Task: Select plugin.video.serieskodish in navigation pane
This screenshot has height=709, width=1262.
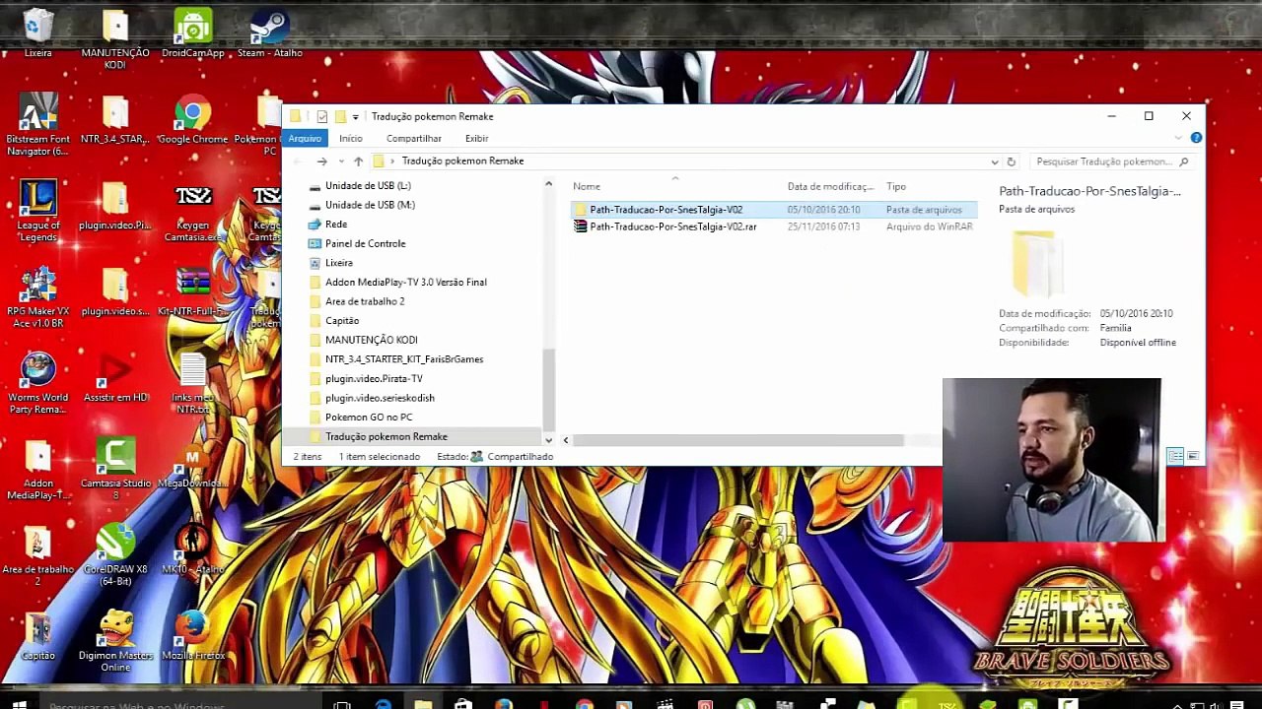Action: point(380,398)
